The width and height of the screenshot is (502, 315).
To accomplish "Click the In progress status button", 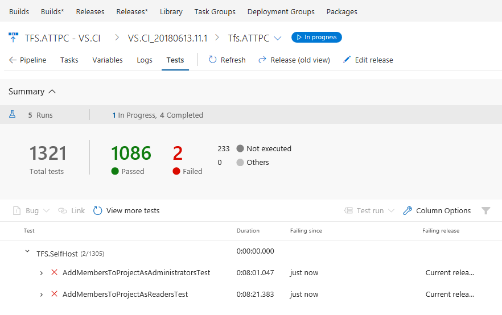I will coord(316,37).
